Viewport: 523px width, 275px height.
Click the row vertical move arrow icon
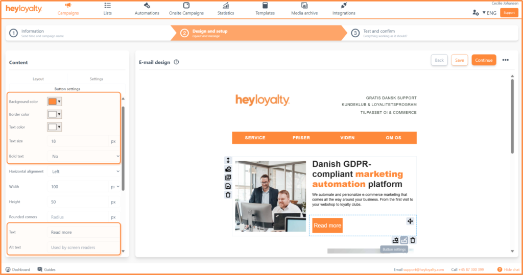(x=228, y=160)
